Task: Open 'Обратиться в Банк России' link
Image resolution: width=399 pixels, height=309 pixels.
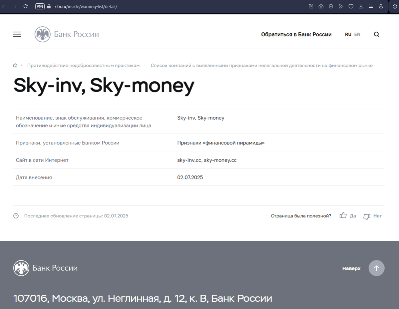Action: click(296, 34)
